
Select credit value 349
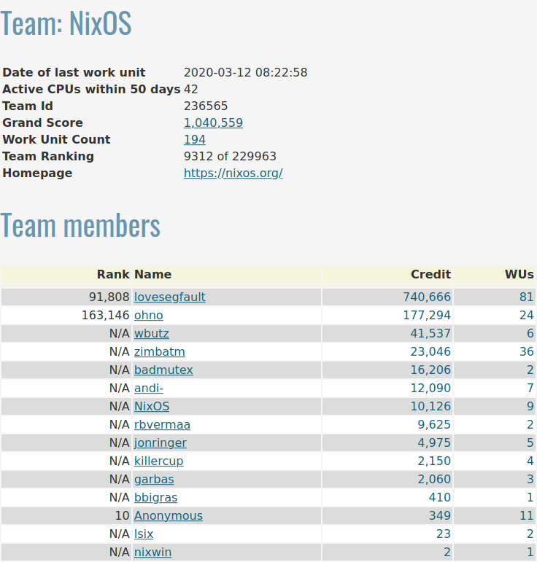(440, 516)
